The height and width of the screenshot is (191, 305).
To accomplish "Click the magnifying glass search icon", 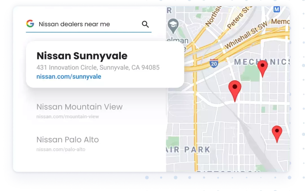I will click(145, 24).
